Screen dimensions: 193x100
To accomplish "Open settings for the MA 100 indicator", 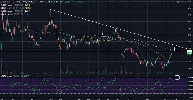I will click(x=18, y=5).
